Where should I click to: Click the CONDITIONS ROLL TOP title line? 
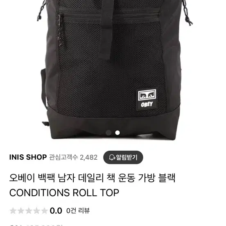click(x=64, y=192)
